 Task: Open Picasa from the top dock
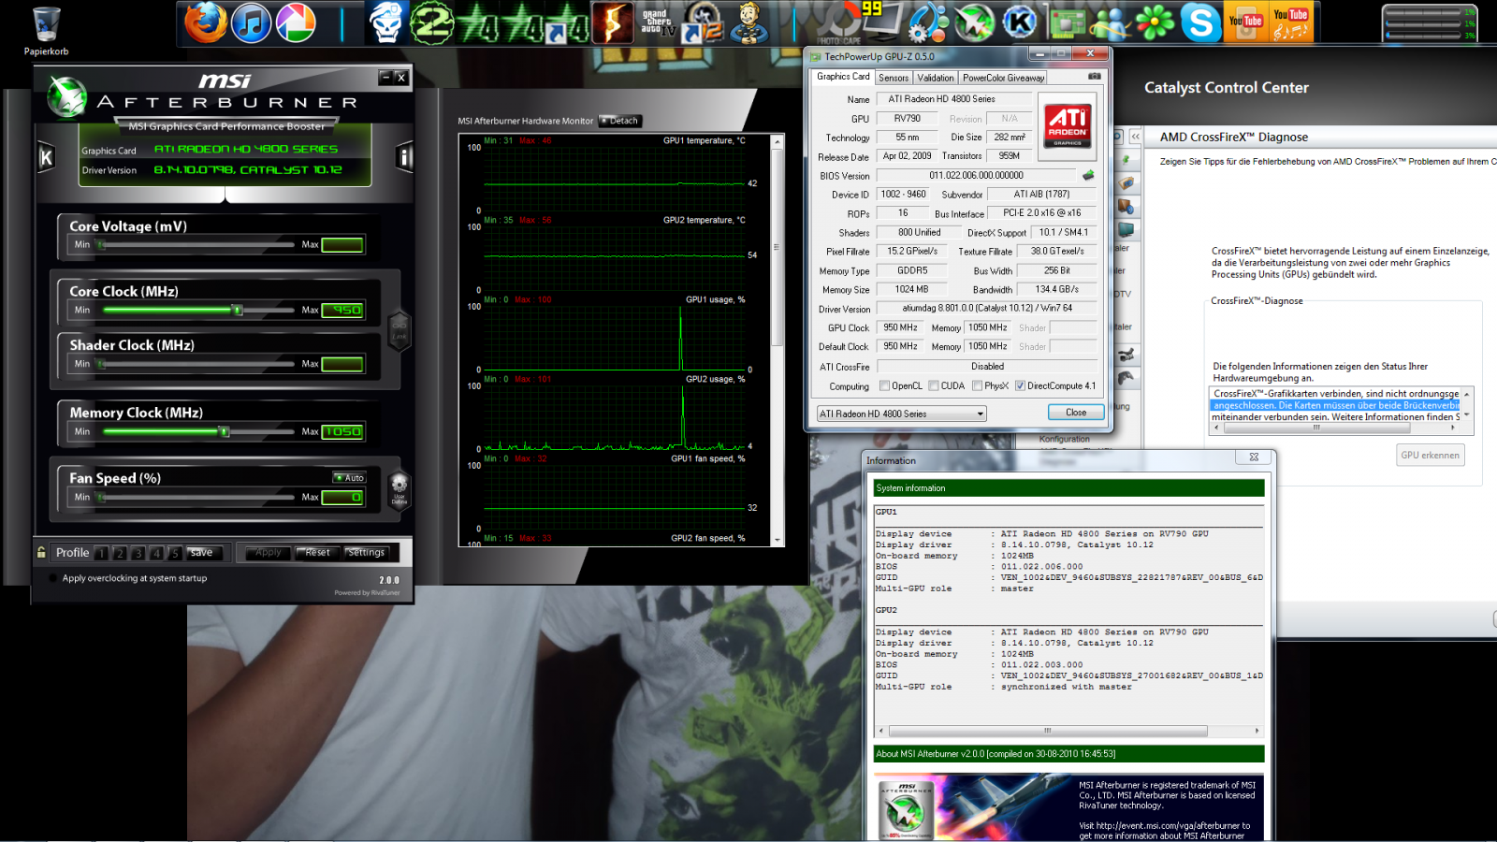point(296,22)
